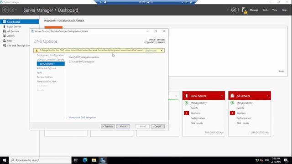Go to Deployment Configuration step

pyautogui.click(x=50, y=55)
